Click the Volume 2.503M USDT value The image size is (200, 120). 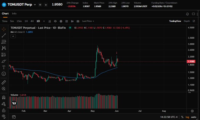pos(141,6)
